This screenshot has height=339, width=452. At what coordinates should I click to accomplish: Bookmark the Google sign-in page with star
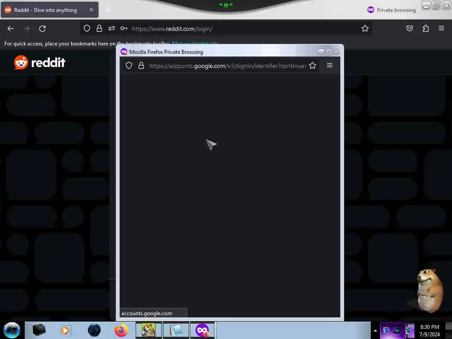[313, 65]
